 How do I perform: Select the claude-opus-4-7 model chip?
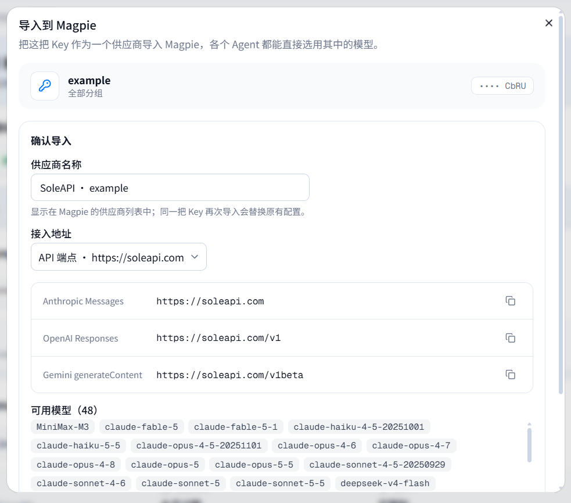(411, 445)
